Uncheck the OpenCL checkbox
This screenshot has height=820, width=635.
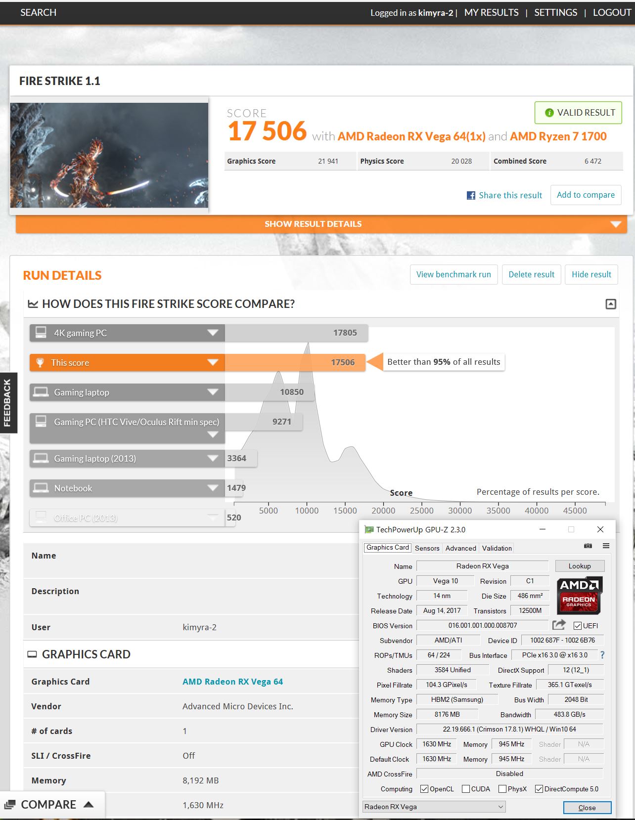424,789
